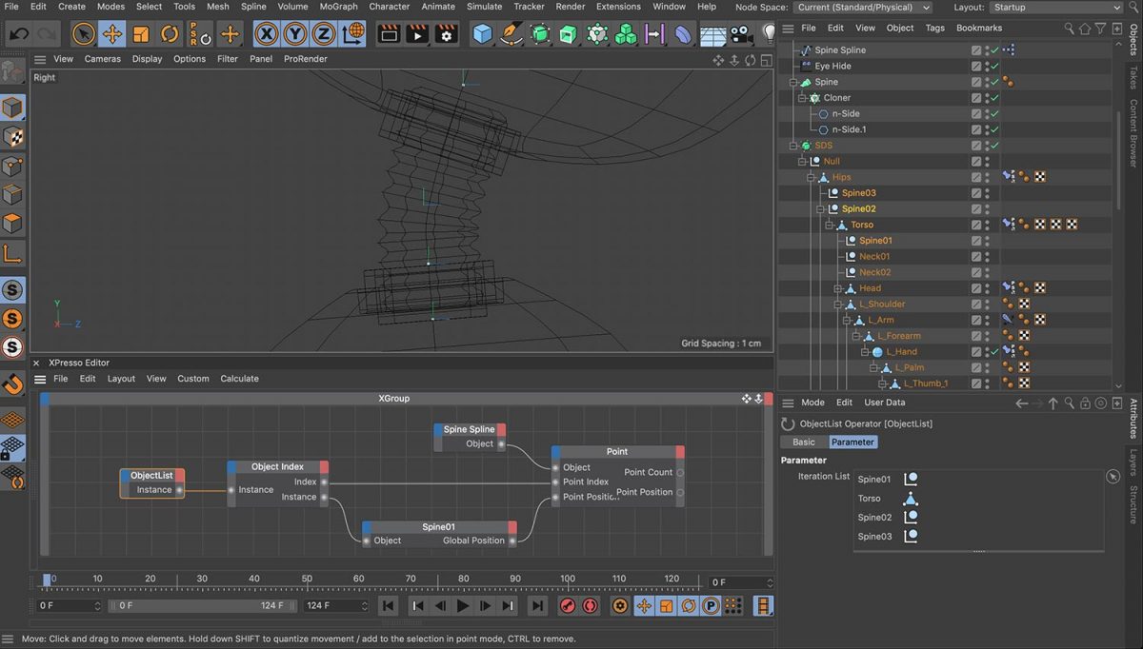Viewport: 1143px width, 649px height.
Task: Switch to the Basic tab in Attributes
Action: [x=802, y=442]
